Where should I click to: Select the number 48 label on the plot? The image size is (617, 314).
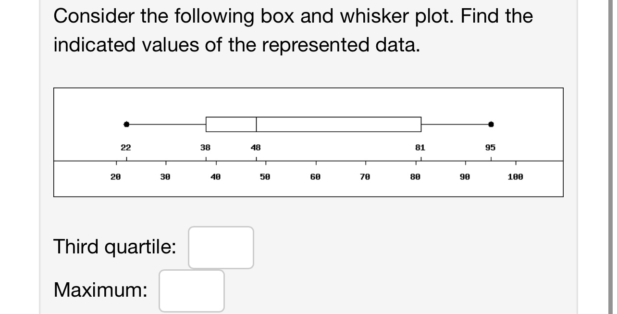(x=256, y=148)
